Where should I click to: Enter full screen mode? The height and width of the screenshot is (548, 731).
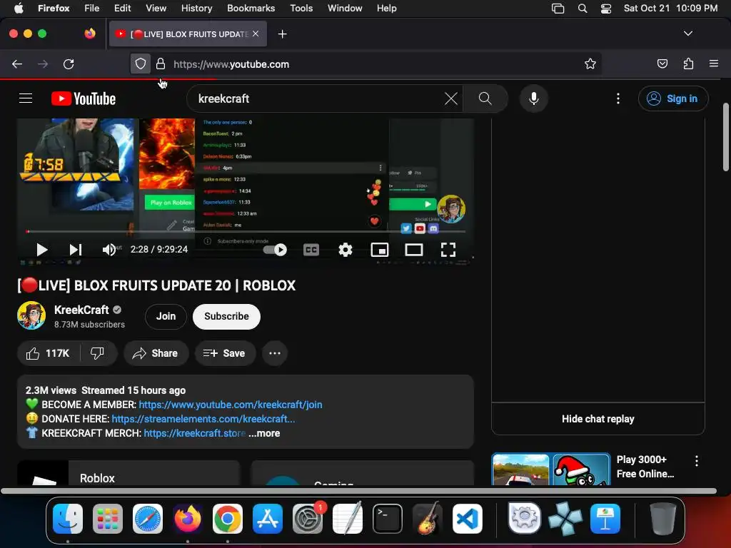[448, 250]
